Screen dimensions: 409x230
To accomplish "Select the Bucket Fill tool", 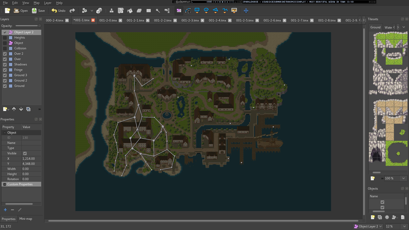I will click(x=130, y=10).
